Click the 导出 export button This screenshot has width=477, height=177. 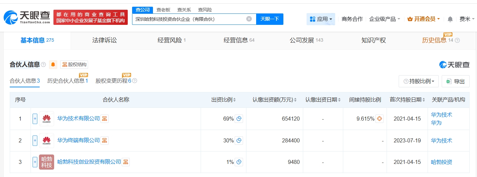[x=455, y=81]
